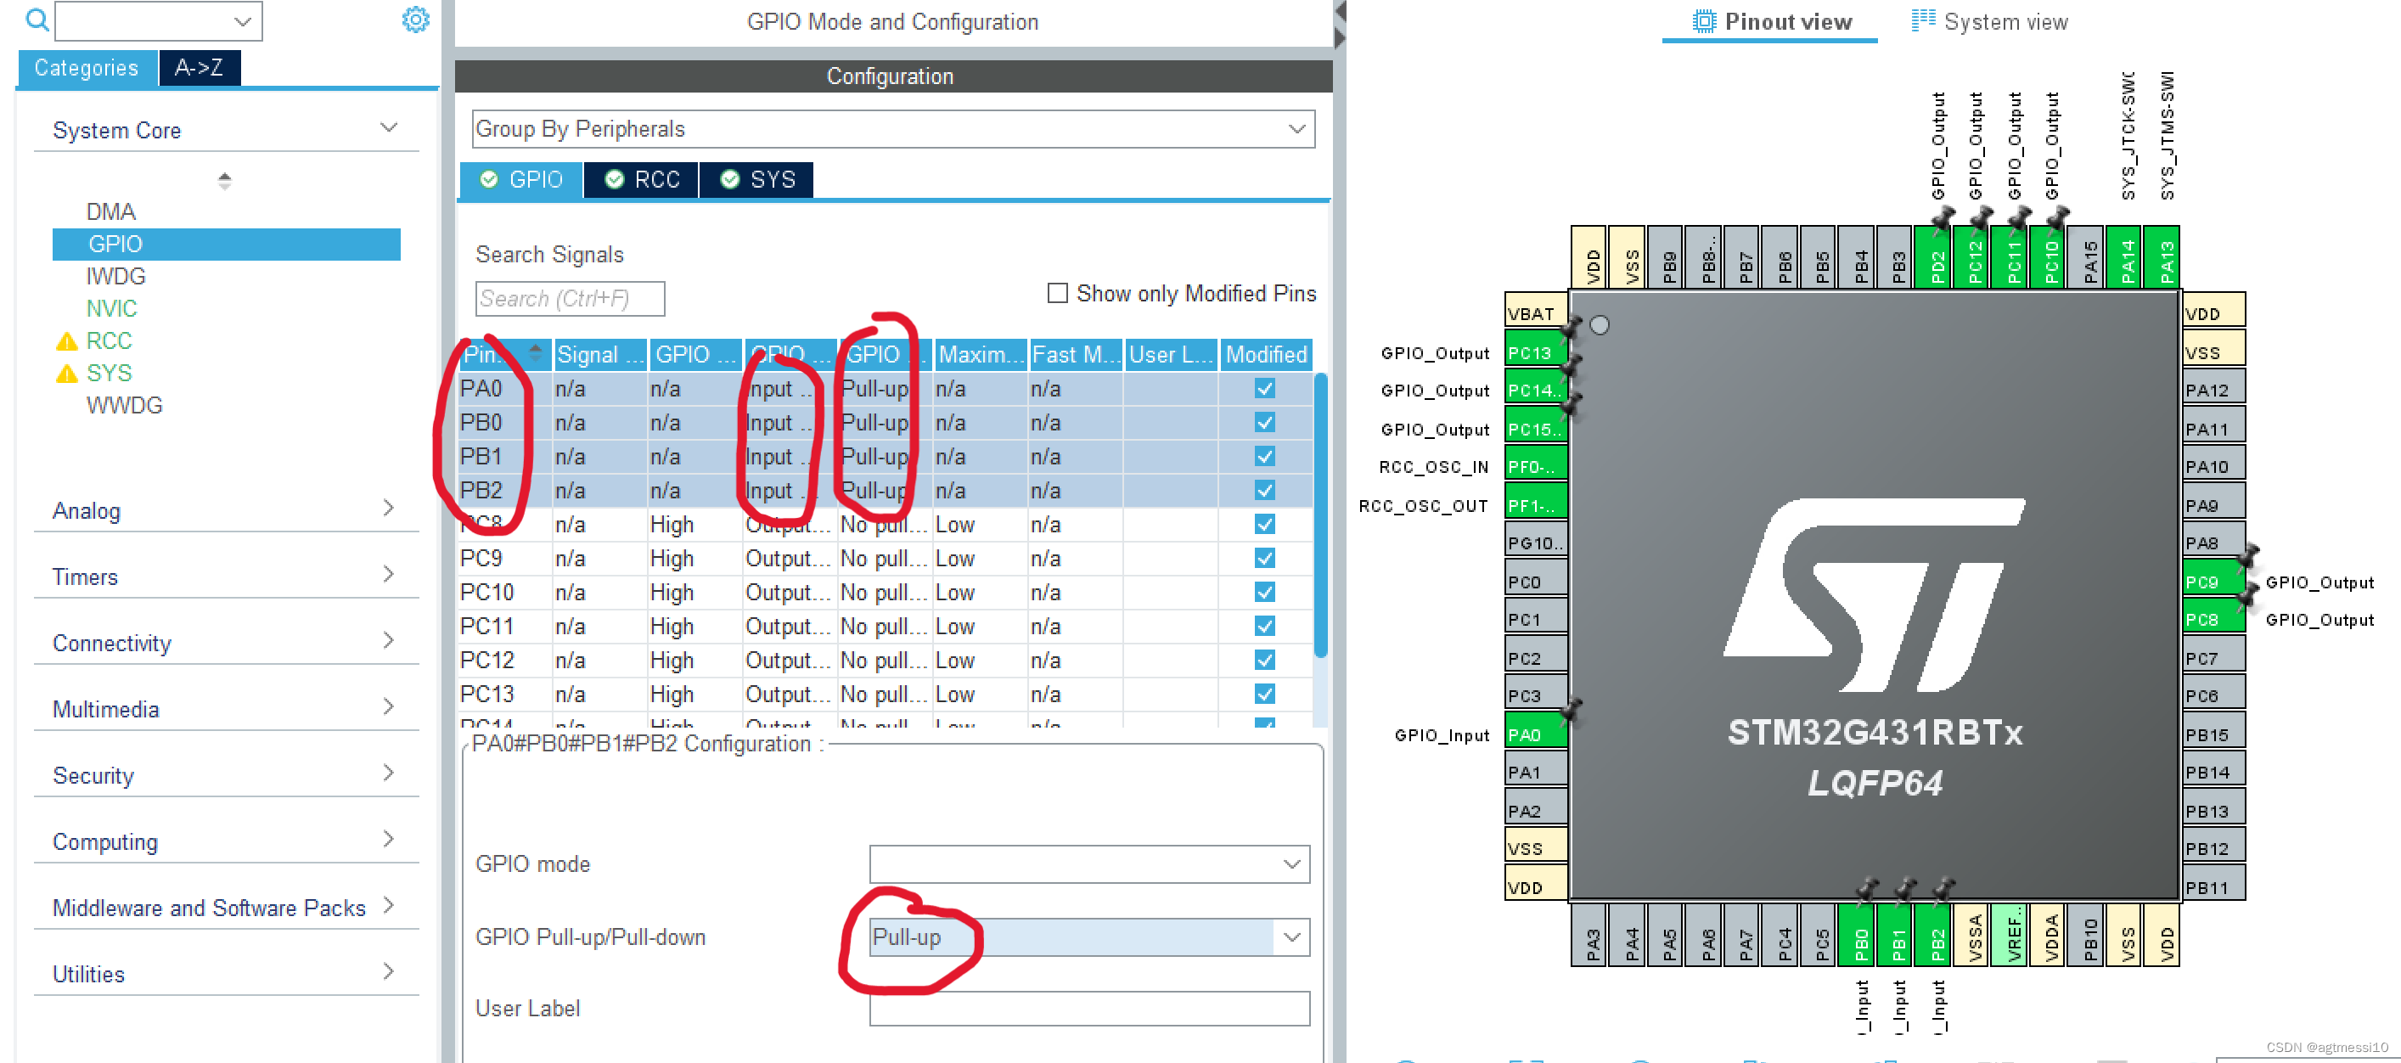The width and height of the screenshot is (2401, 1063).
Task: Enable Show only Modified Pins checkbox
Action: (1057, 294)
